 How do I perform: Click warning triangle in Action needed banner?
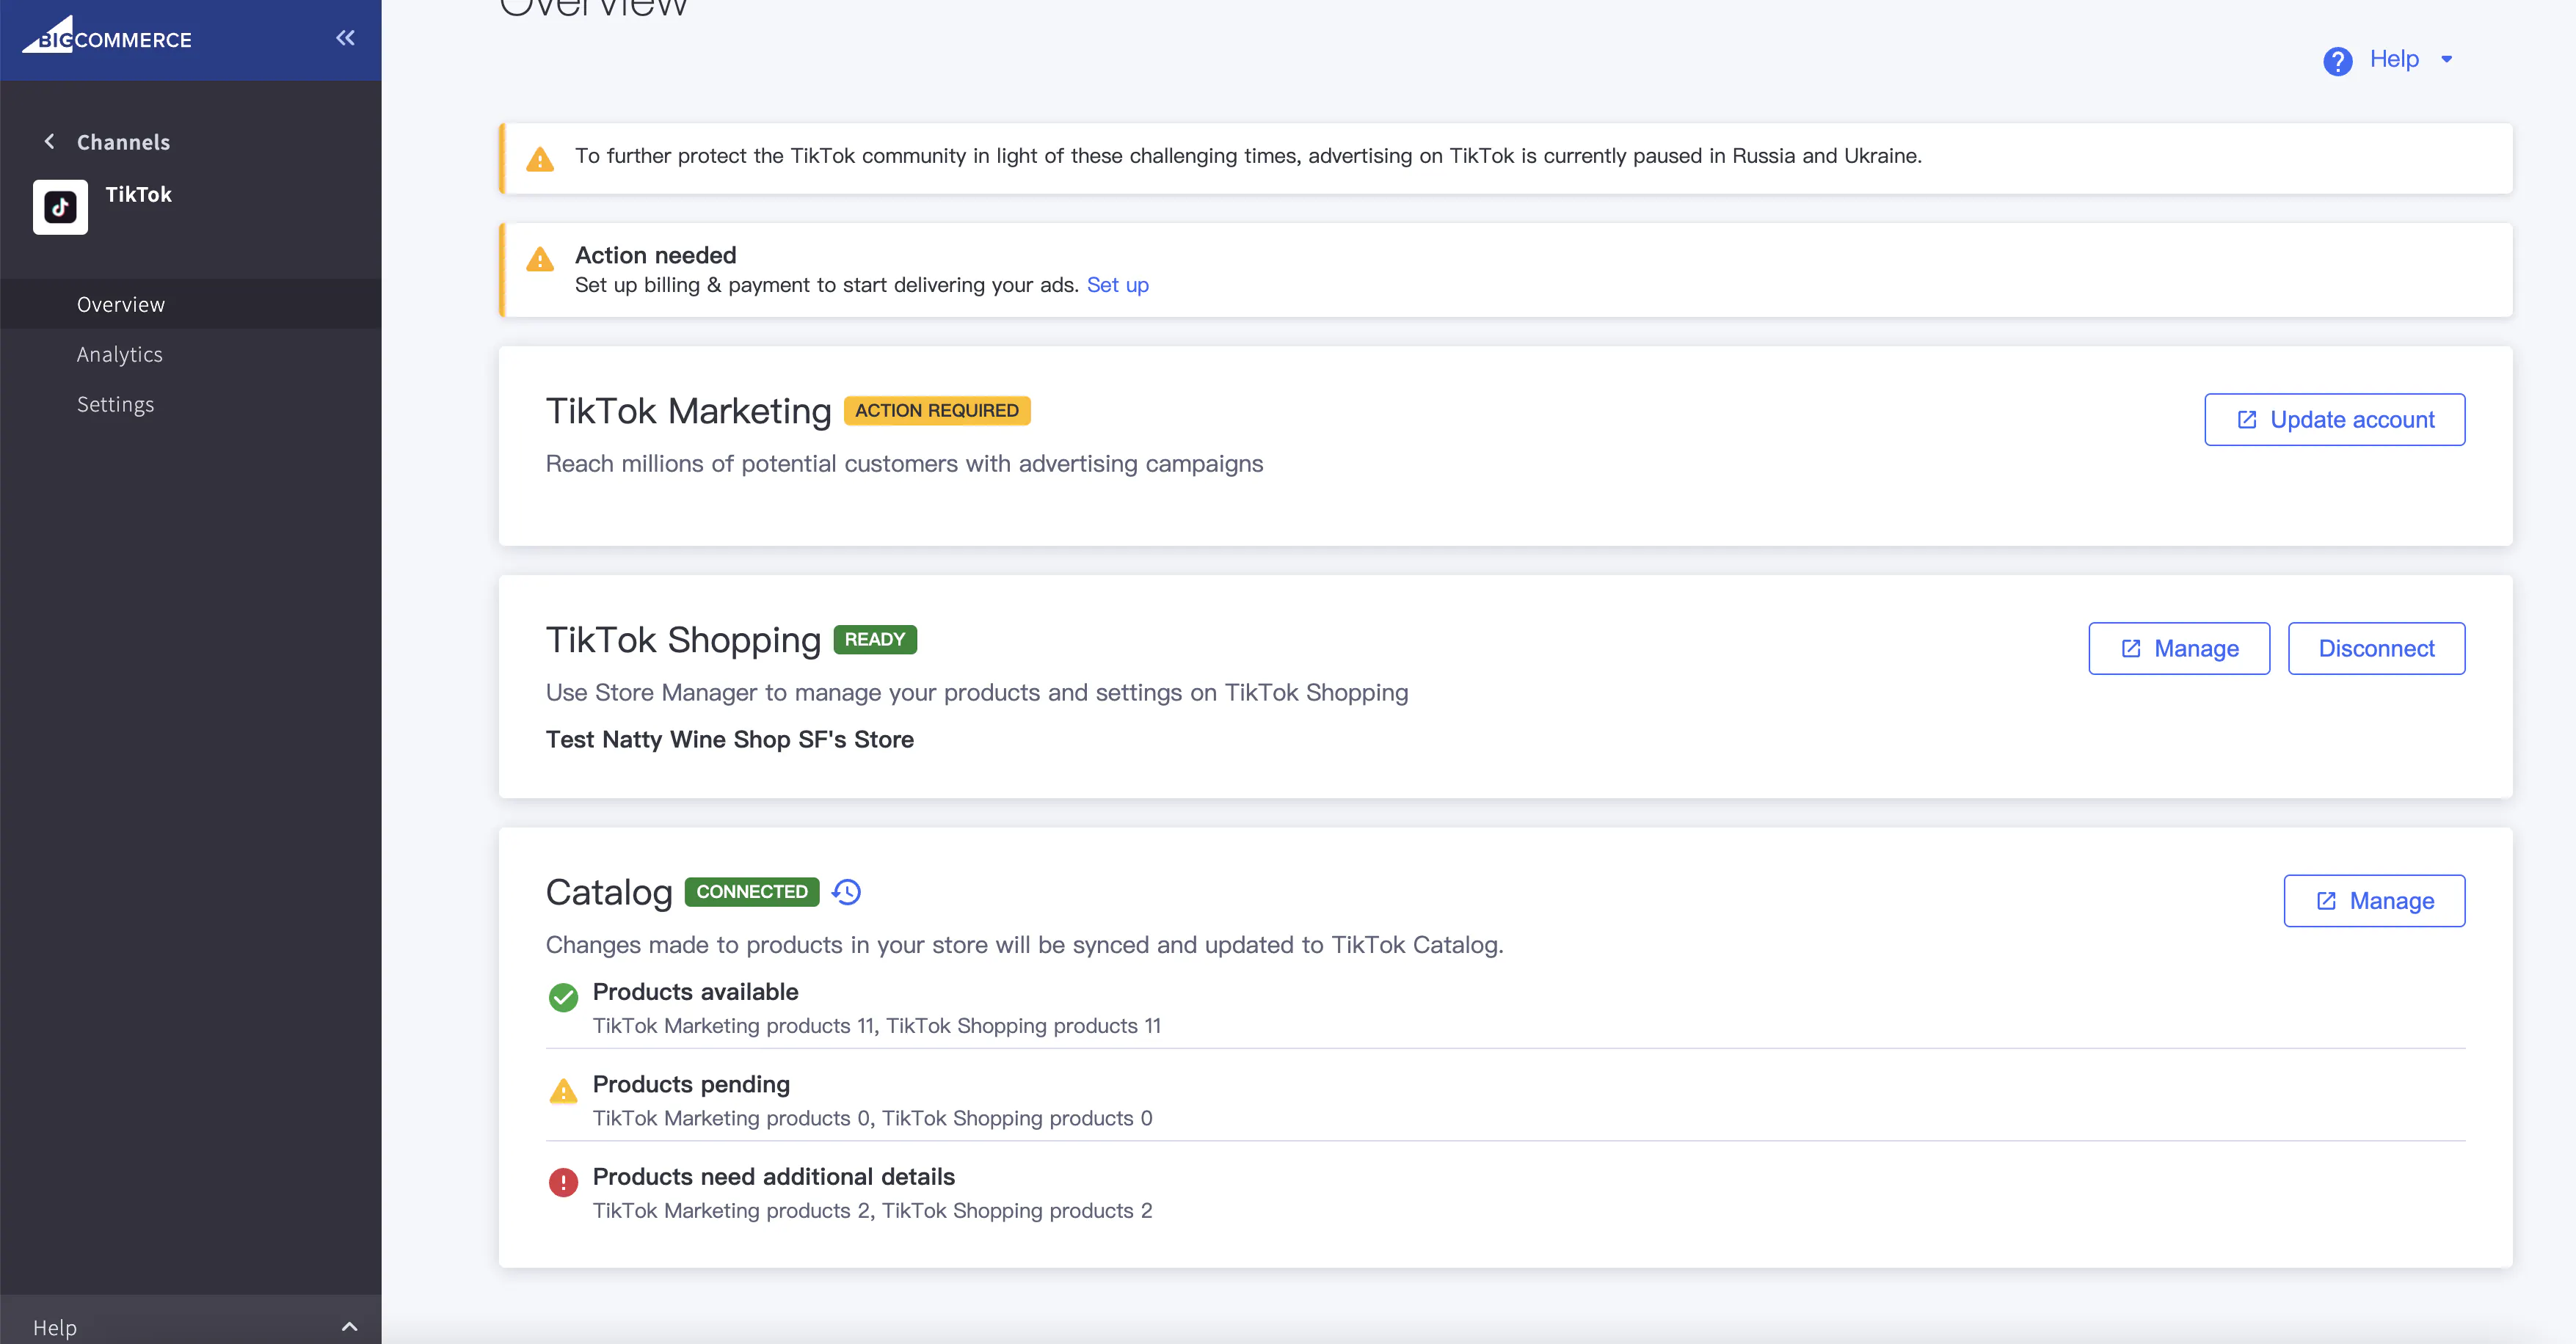pos(540,260)
